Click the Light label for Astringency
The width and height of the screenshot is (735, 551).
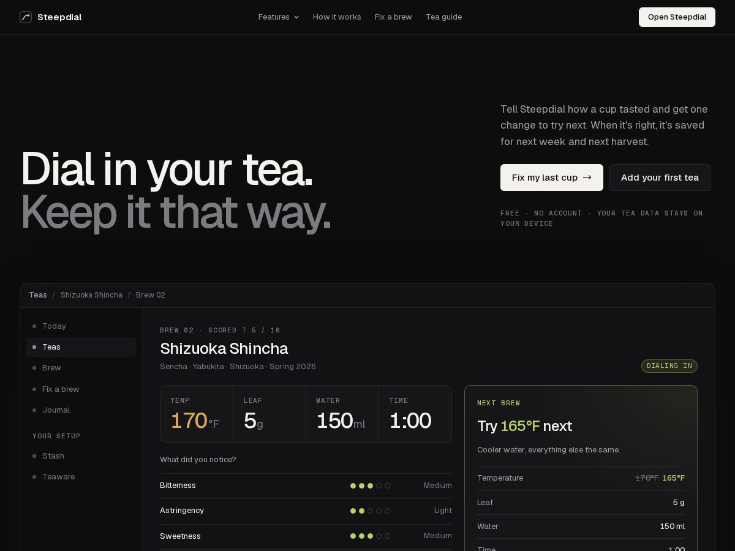pyautogui.click(x=443, y=511)
